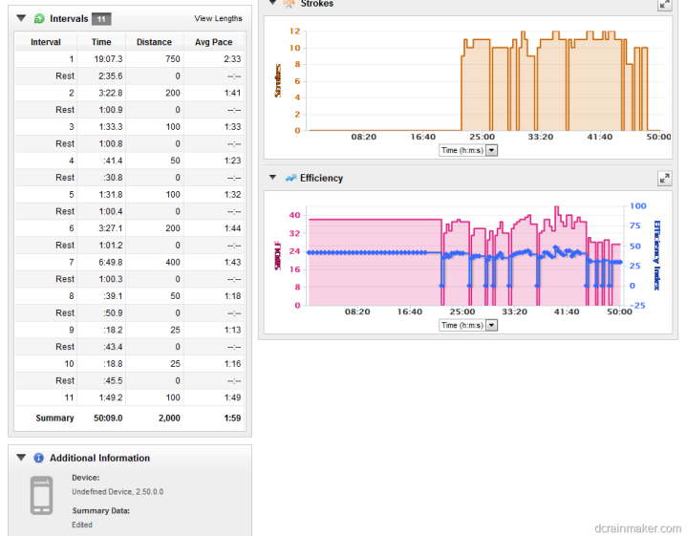Collapse the Summary row triangle
The image size is (687, 536).
[21, 418]
